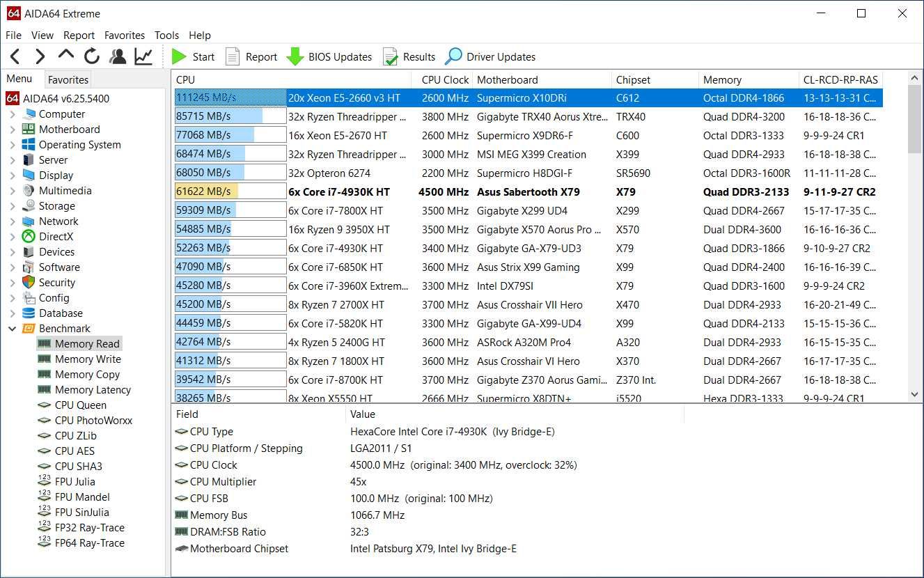The image size is (924, 578).
Task: Click the CPU Multiplier field row
Action: pyautogui.click(x=428, y=481)
